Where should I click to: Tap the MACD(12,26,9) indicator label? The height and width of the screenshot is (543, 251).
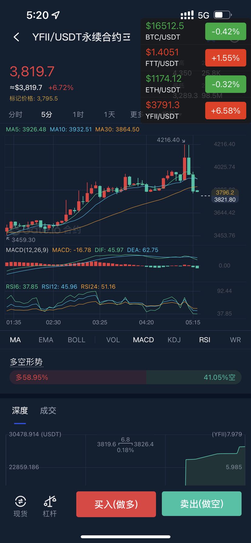[27, 250]
